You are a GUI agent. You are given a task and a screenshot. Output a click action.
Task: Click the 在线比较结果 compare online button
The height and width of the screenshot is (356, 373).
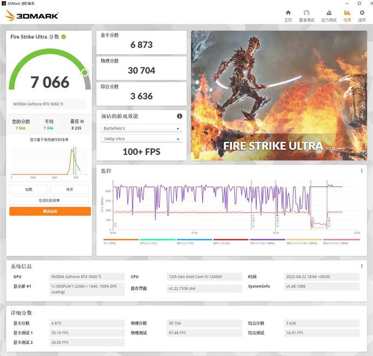pyautogui.click(x=49, y=200)
